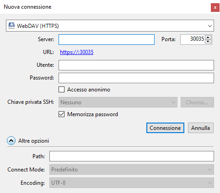Open the https://:30035 URL link
Screen dimensions: 220x193
pos(76,52)
